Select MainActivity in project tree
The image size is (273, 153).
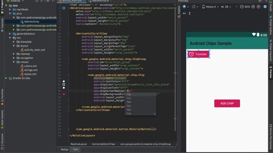32,22
